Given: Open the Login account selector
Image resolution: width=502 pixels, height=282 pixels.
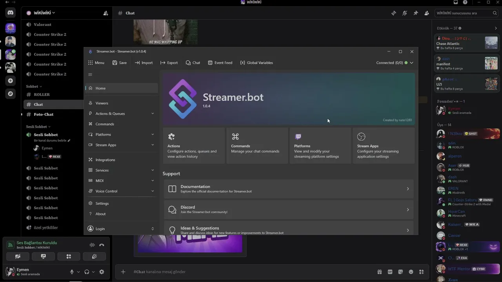Looking at the screenshot, I should (x=122, y=229).
